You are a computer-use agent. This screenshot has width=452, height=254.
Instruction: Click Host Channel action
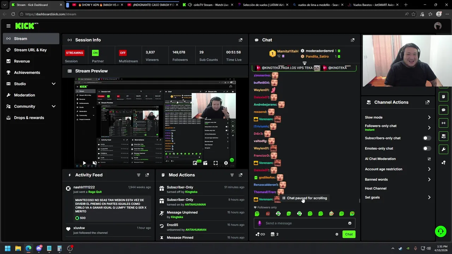(375, 188)
